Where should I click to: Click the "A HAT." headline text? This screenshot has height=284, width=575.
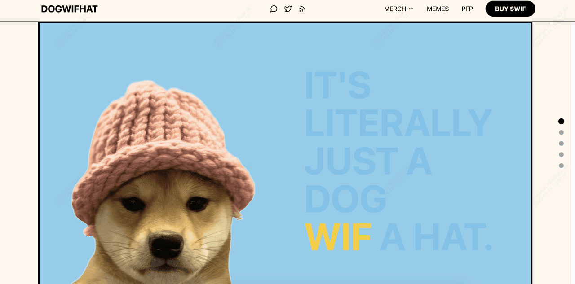coord(436,237)
